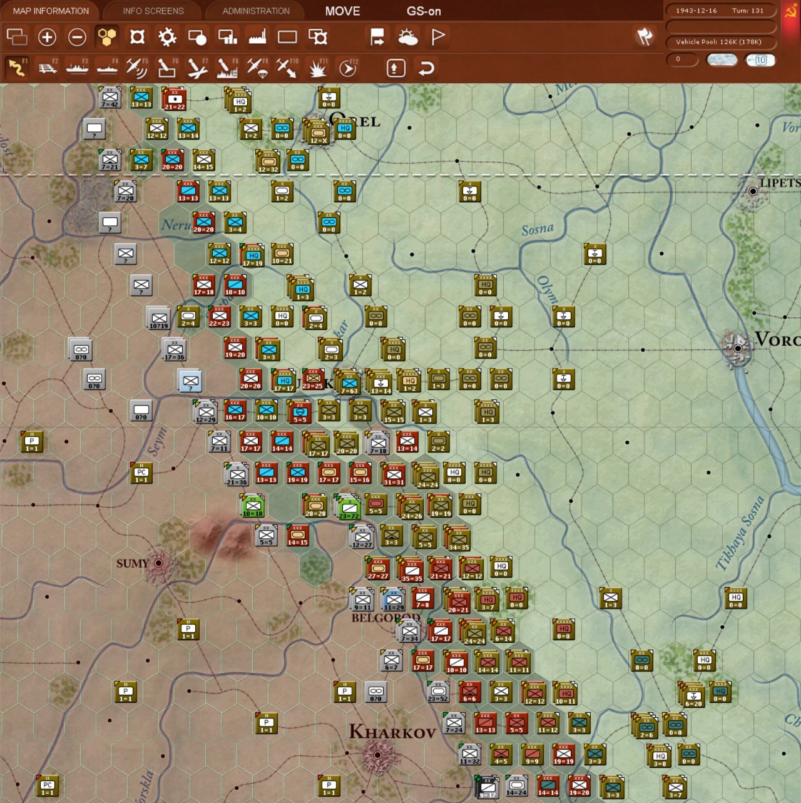The width and height of the screenshot is (801, 803).
Task: Select the gray German unit labeled 10?19
Action: click(158, 319)
